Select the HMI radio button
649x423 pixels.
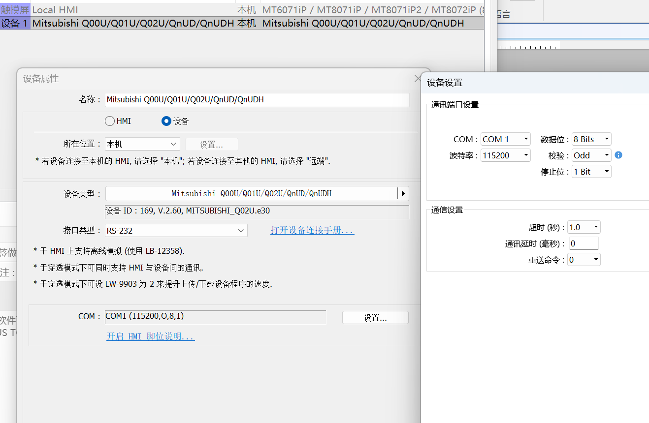point(110,121)
